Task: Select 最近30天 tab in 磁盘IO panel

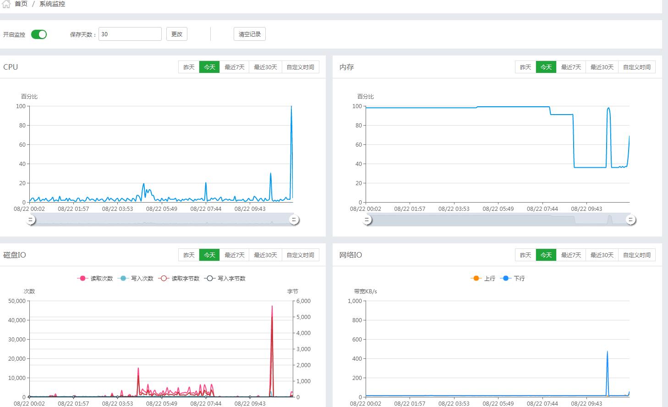Action: point(266,255)
